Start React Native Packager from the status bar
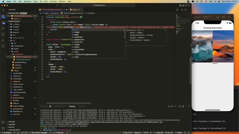 tap(38, 133)
